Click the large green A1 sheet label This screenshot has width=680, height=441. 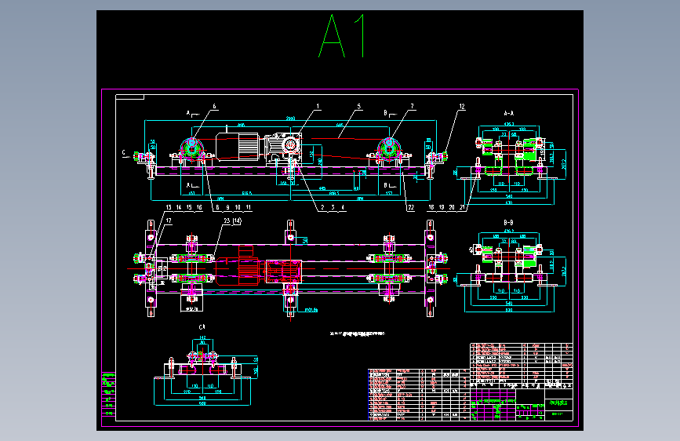coord(342,35)
